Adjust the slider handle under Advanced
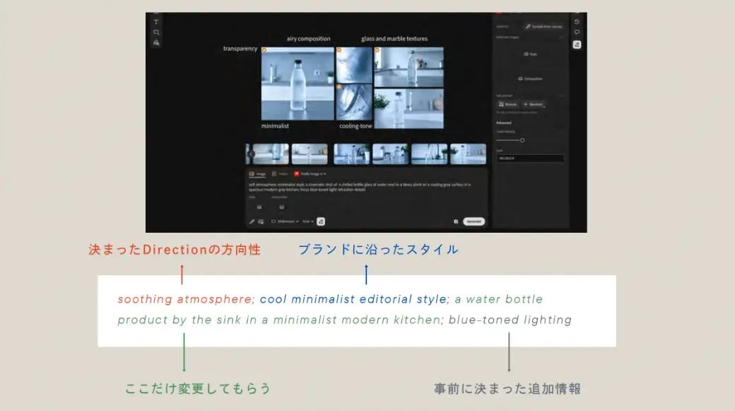 (x=522, y=140)
